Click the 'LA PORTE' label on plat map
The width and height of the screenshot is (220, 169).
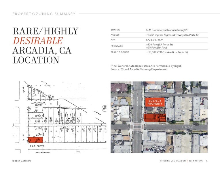coord(38,146)
